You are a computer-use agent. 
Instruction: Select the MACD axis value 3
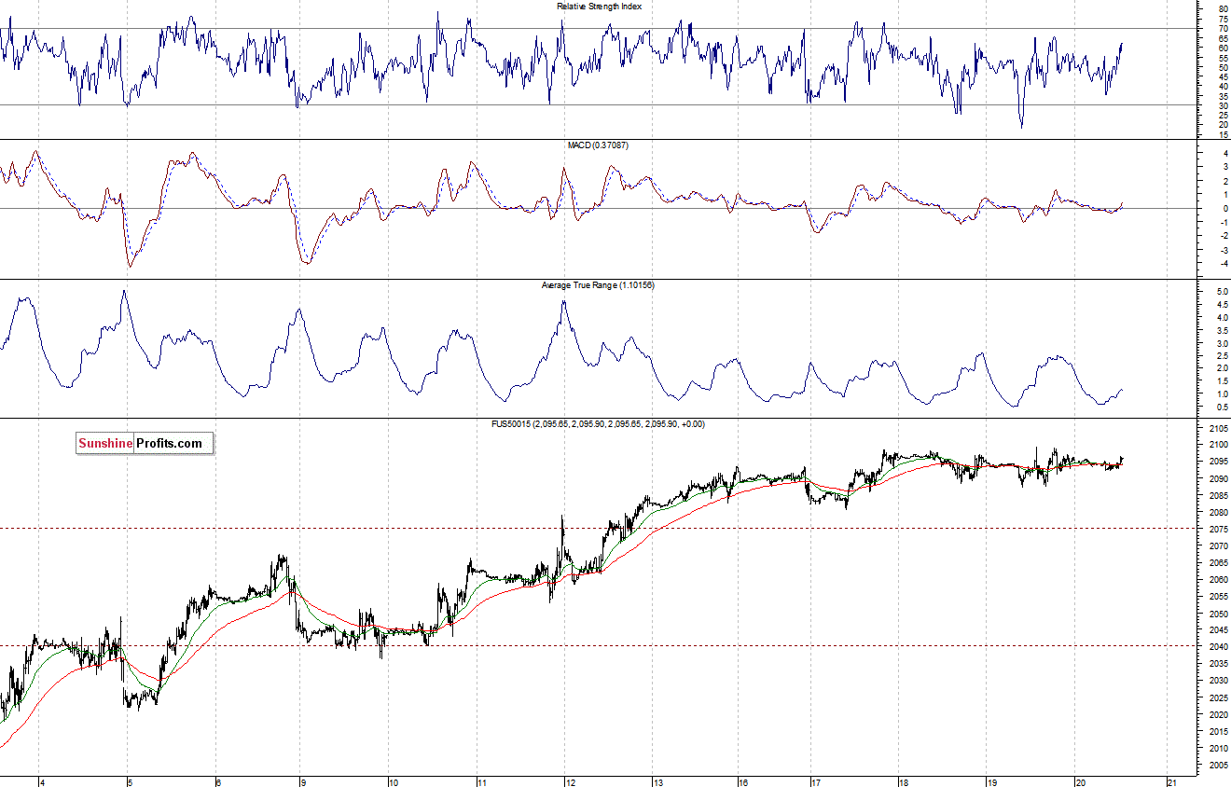coord(1224,167)
